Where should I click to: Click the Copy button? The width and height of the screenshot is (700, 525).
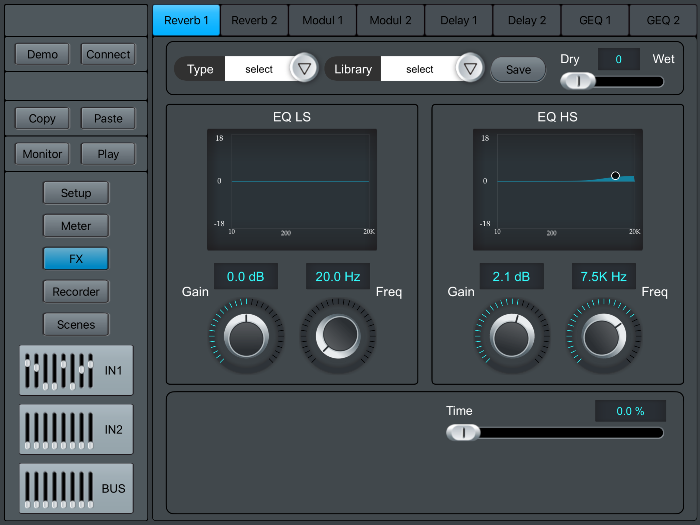(x=42, y=118)
